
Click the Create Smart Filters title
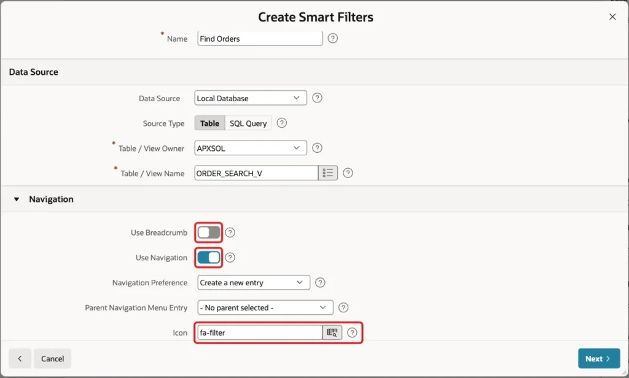[x=316, y=17]
